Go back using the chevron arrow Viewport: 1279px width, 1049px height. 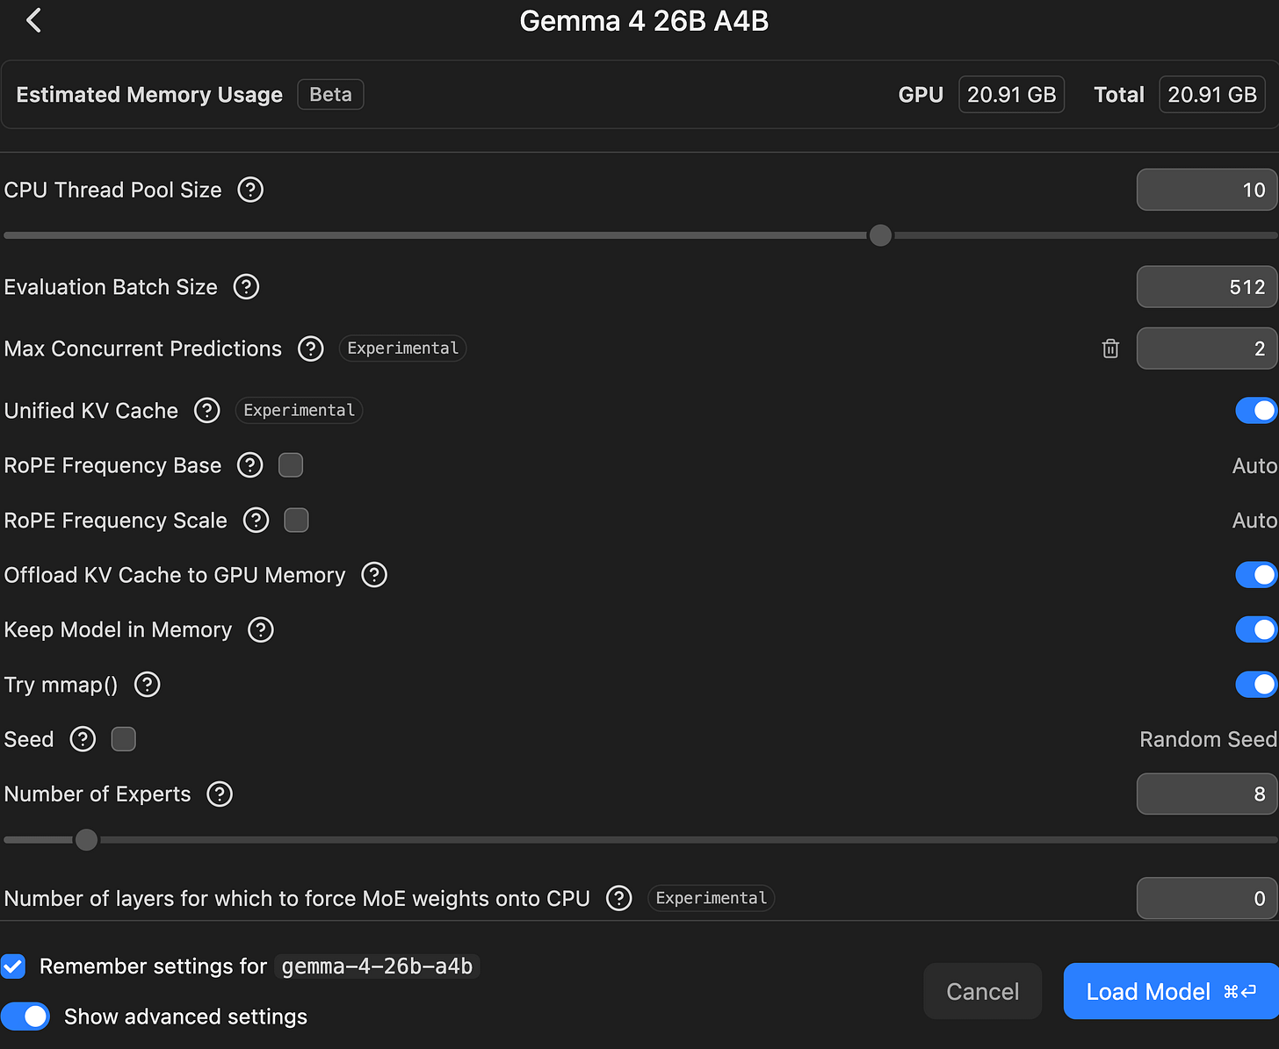(x=33, y=20)
